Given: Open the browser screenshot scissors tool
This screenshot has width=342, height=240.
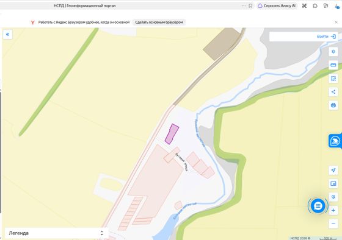Looking at the screenshot, I should [x=305, y=6].
